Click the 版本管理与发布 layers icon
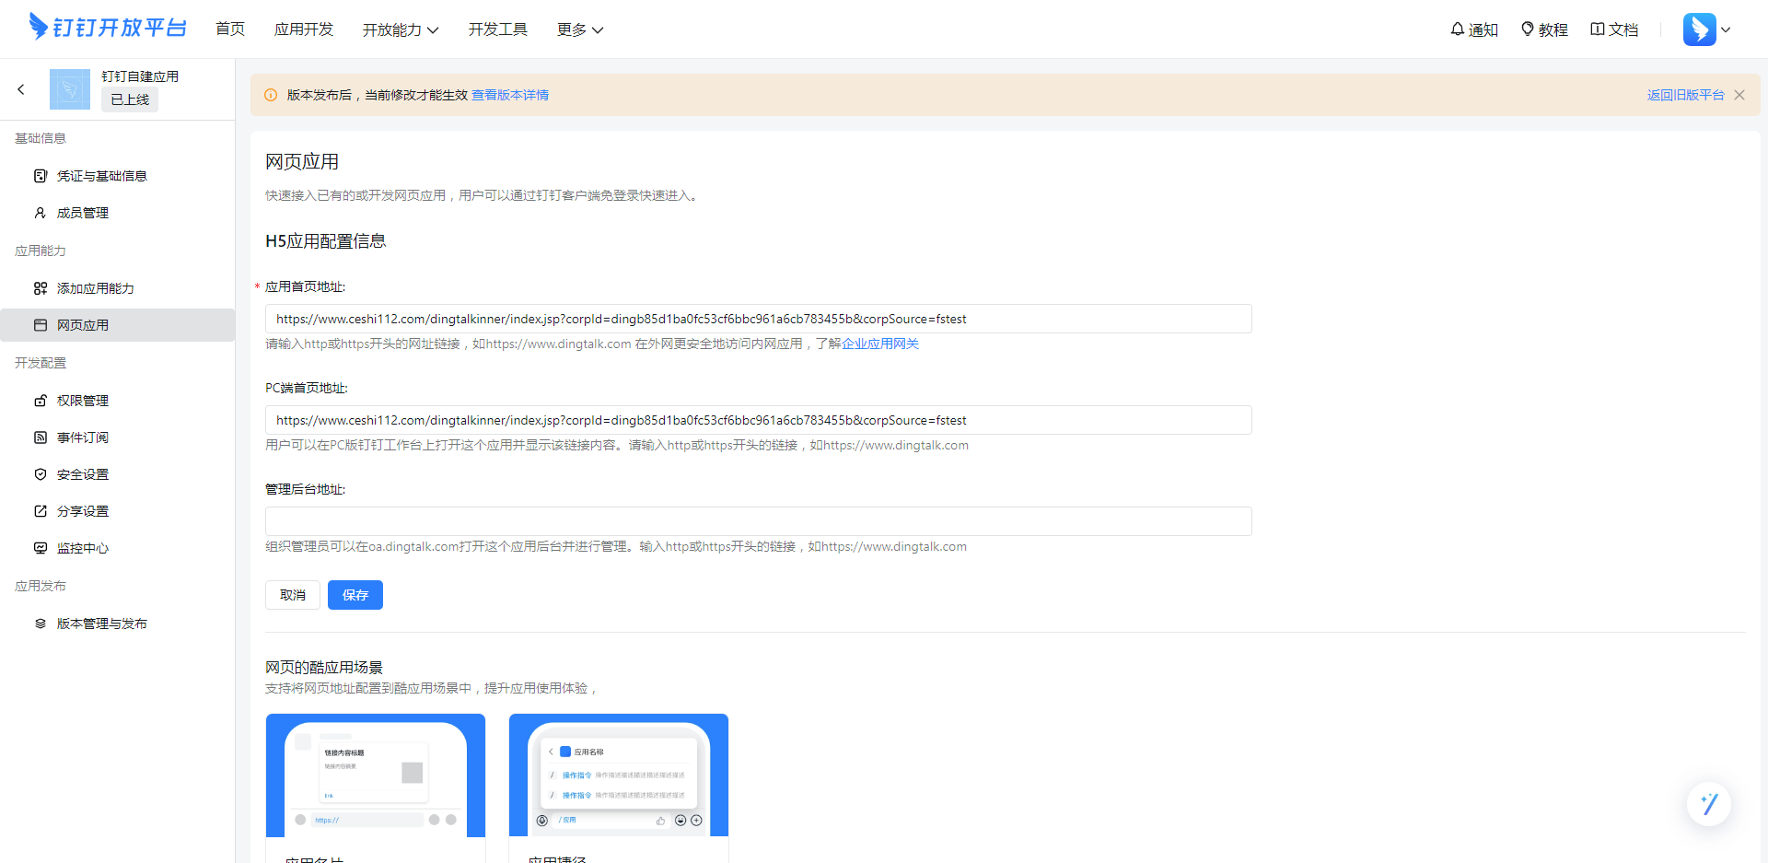Viewport: 1768px width, 863px height. 41,624
